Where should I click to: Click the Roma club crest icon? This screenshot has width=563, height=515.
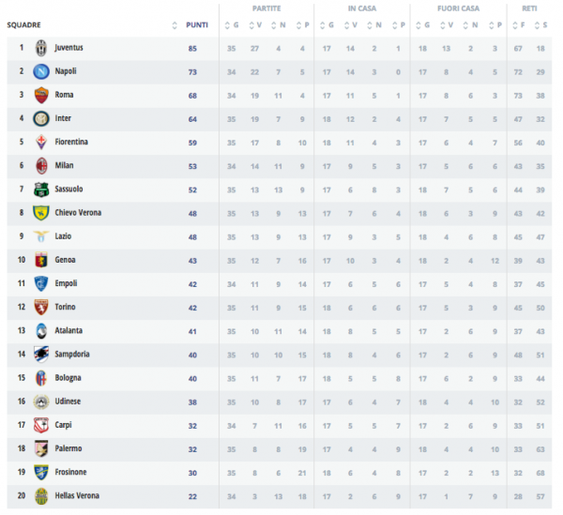[x=41, y=95]
